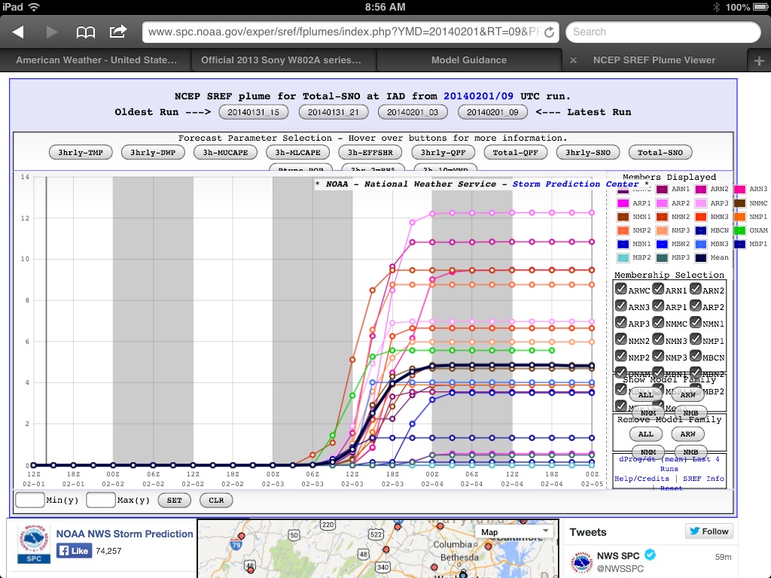Uncheck the ARN2 member checkbox
771x578 pixels.
(695, 289)
